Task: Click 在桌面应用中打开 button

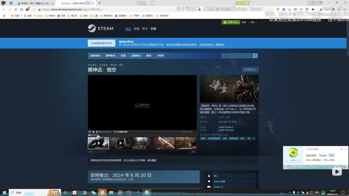Action: coord(101,43)
